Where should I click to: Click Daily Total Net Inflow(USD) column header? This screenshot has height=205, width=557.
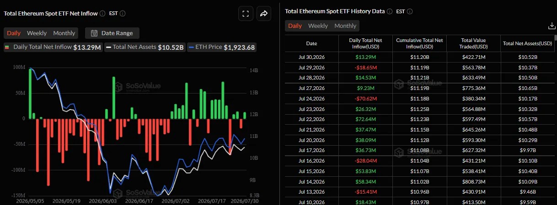(x=365, y=43)
